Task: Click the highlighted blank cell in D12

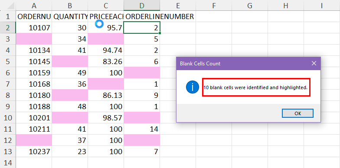Action: point(142,140)
